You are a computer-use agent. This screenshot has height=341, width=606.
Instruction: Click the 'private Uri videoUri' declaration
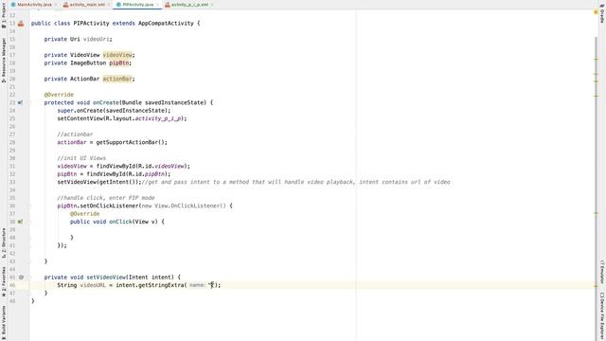pyautogui.click(x=78, y=40)
